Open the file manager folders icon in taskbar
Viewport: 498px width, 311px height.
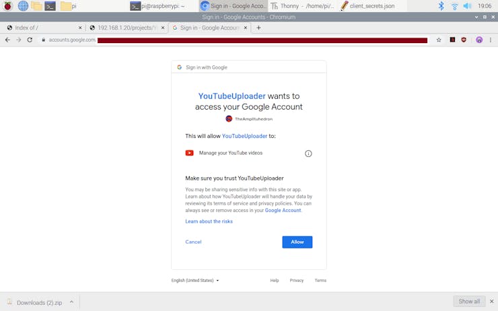(x=36, y=5)
